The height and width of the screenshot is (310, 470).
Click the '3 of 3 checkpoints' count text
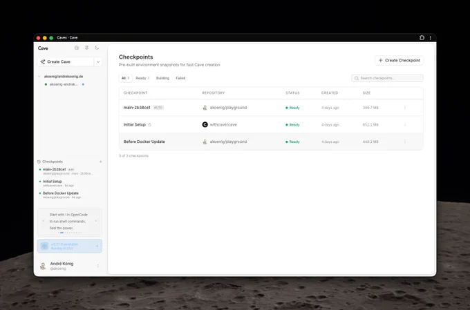tap(133, 156)
